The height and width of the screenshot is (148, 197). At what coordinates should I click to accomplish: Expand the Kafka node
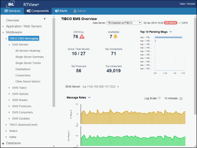pyautogui.click(x=6, y=137)
